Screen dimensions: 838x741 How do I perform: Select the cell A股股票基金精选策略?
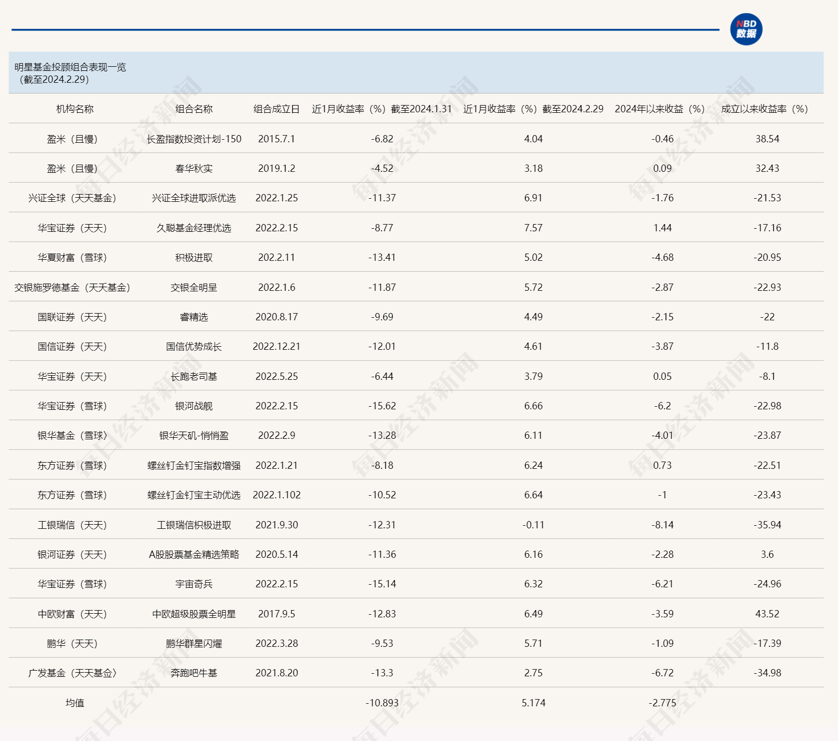tap(194, 555)
